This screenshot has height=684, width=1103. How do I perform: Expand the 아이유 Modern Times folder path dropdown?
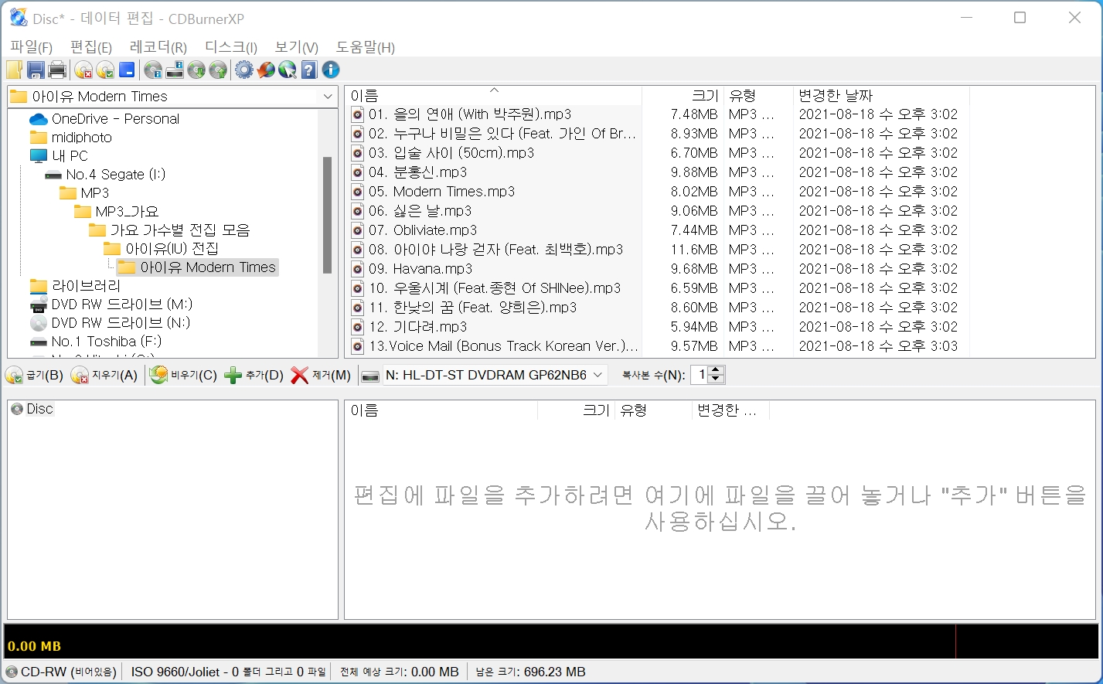coord(328,97)
